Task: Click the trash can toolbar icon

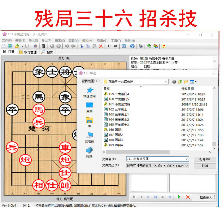Action: click(44, 46)
